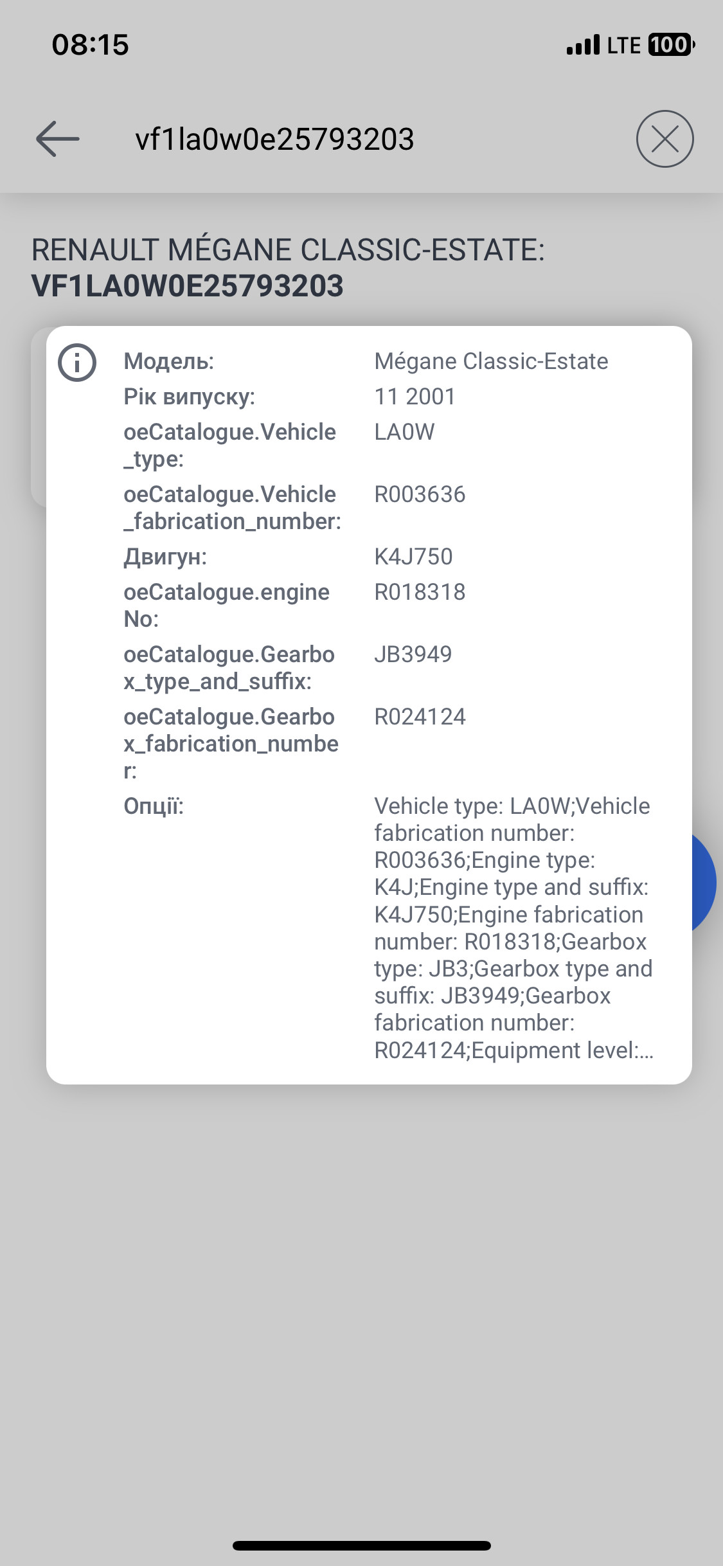Tap the engine code K4J750

pos(413,557)
